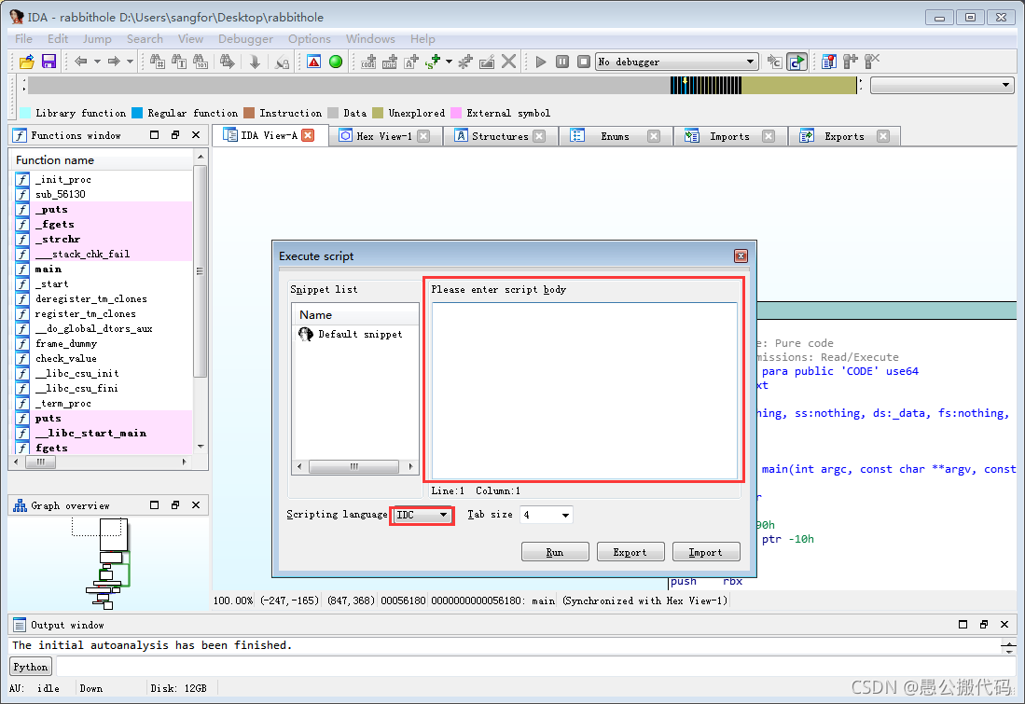Click the delete breakpoint traffic light icon
1025x704 pixels.
871,62
